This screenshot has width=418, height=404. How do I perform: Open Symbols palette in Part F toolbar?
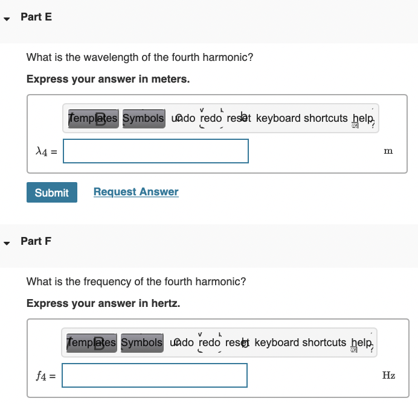pyautogui.click(x=142, y=342)
